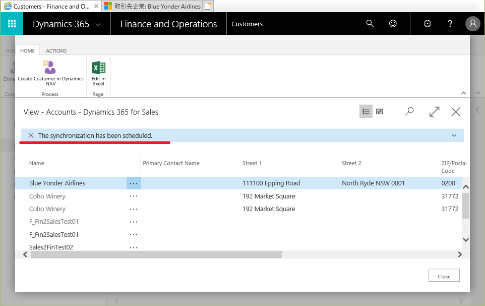485x306 pixels.
Task: Sort by the Street 2 column header
Action: [x=351, y=163]
